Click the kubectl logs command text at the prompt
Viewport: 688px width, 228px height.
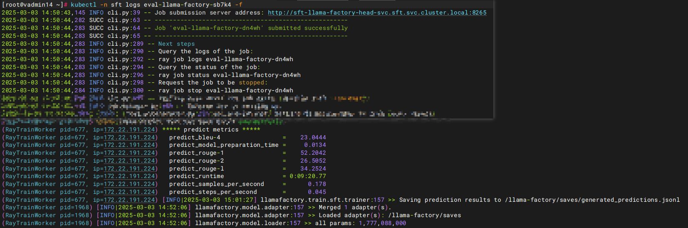click(156, 5)
